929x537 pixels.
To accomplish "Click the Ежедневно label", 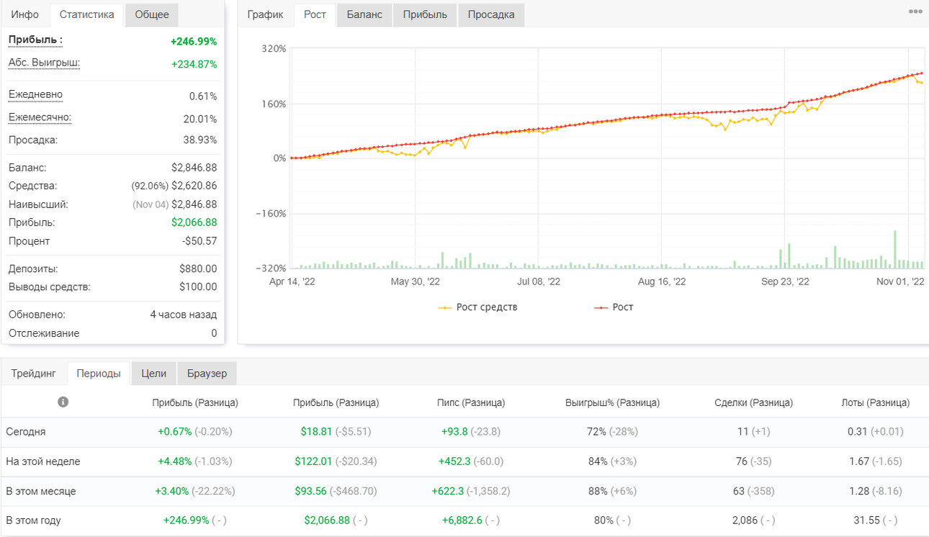I will (x=35, y=94).
